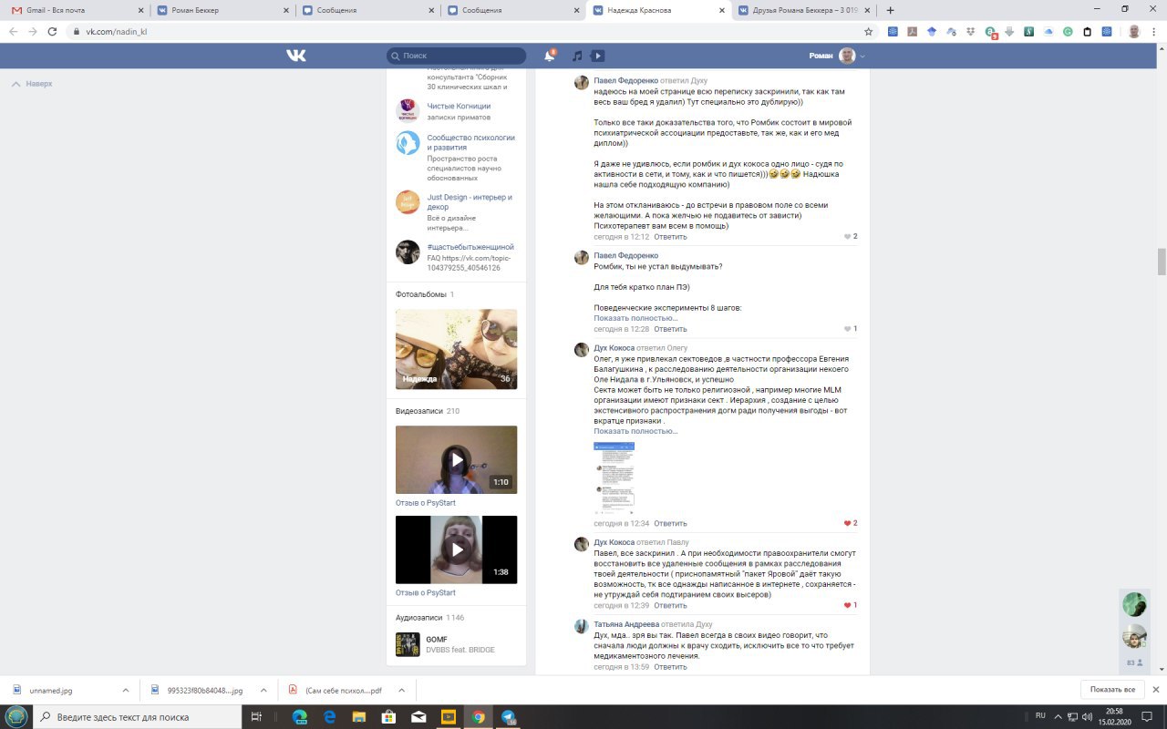Close the downloads bar

click(x=1156, y=690)
